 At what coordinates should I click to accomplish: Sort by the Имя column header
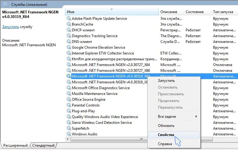[112, 12]
